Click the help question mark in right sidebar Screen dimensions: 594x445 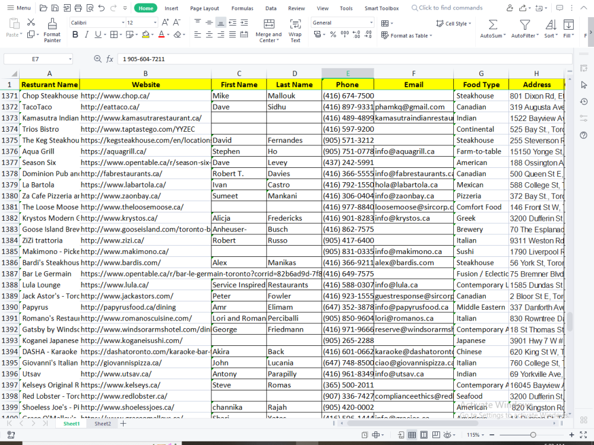pos(584,135)
